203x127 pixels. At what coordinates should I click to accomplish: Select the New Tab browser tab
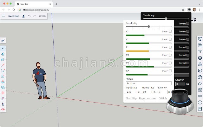[34, 4]
